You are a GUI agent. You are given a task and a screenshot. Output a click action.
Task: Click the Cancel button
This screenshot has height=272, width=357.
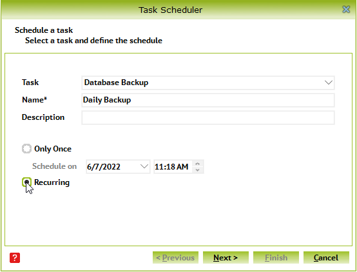(x=326, y=258)
